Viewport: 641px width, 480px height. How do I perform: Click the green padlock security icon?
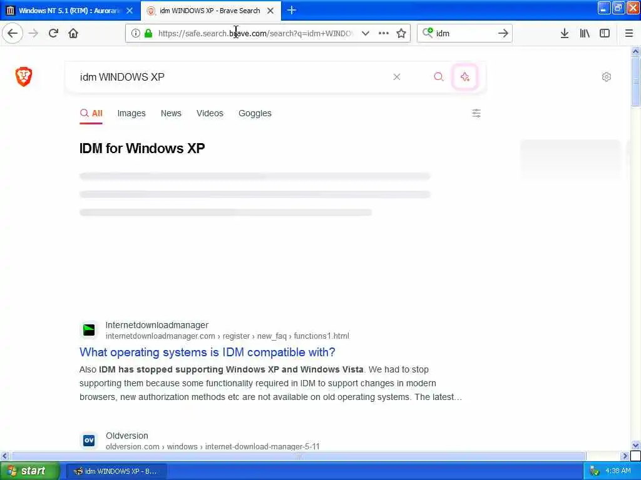pos(148,33)
